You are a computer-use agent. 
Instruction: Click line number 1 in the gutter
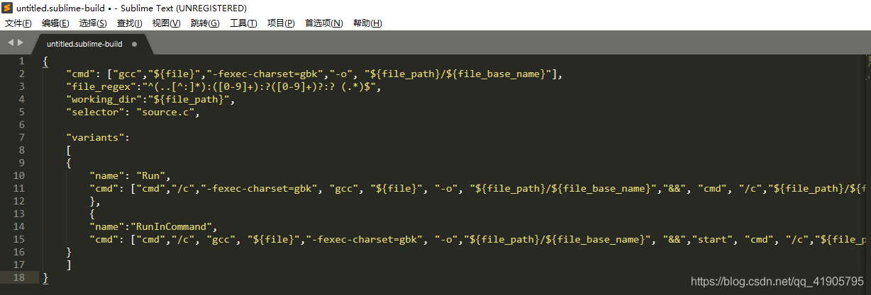22,61
